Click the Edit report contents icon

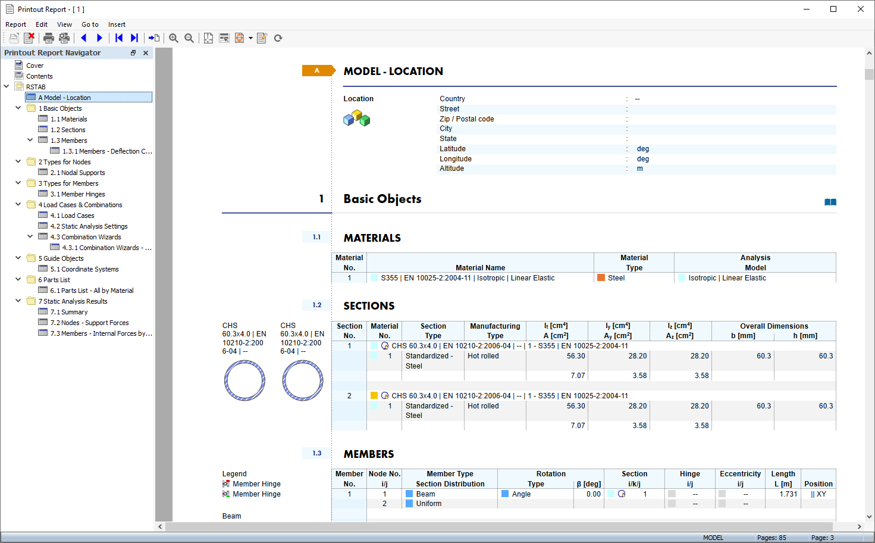pyautogui.click(x=261, y=38)
